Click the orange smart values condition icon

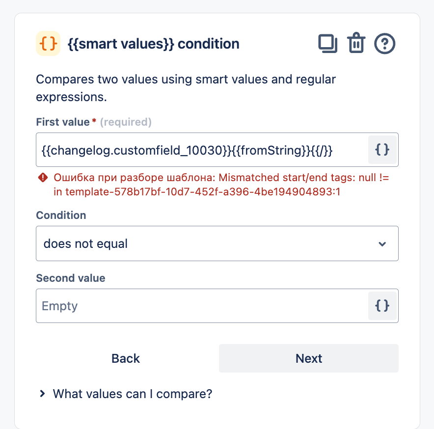point(48,44)
